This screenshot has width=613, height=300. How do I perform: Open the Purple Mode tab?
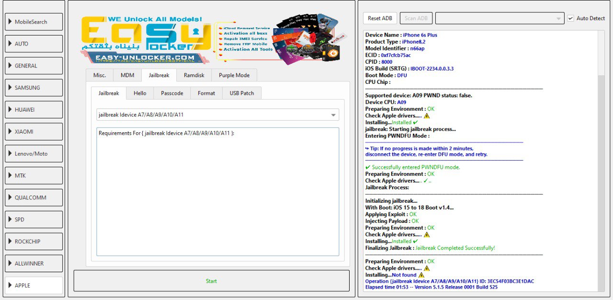234,75
